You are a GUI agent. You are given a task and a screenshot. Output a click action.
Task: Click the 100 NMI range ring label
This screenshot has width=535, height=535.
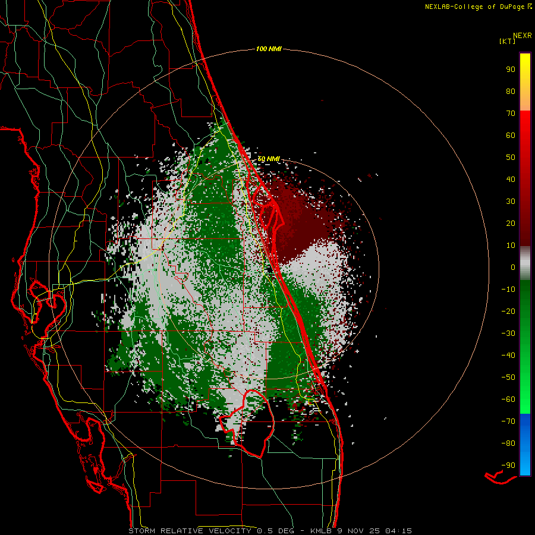pos(269,49)
